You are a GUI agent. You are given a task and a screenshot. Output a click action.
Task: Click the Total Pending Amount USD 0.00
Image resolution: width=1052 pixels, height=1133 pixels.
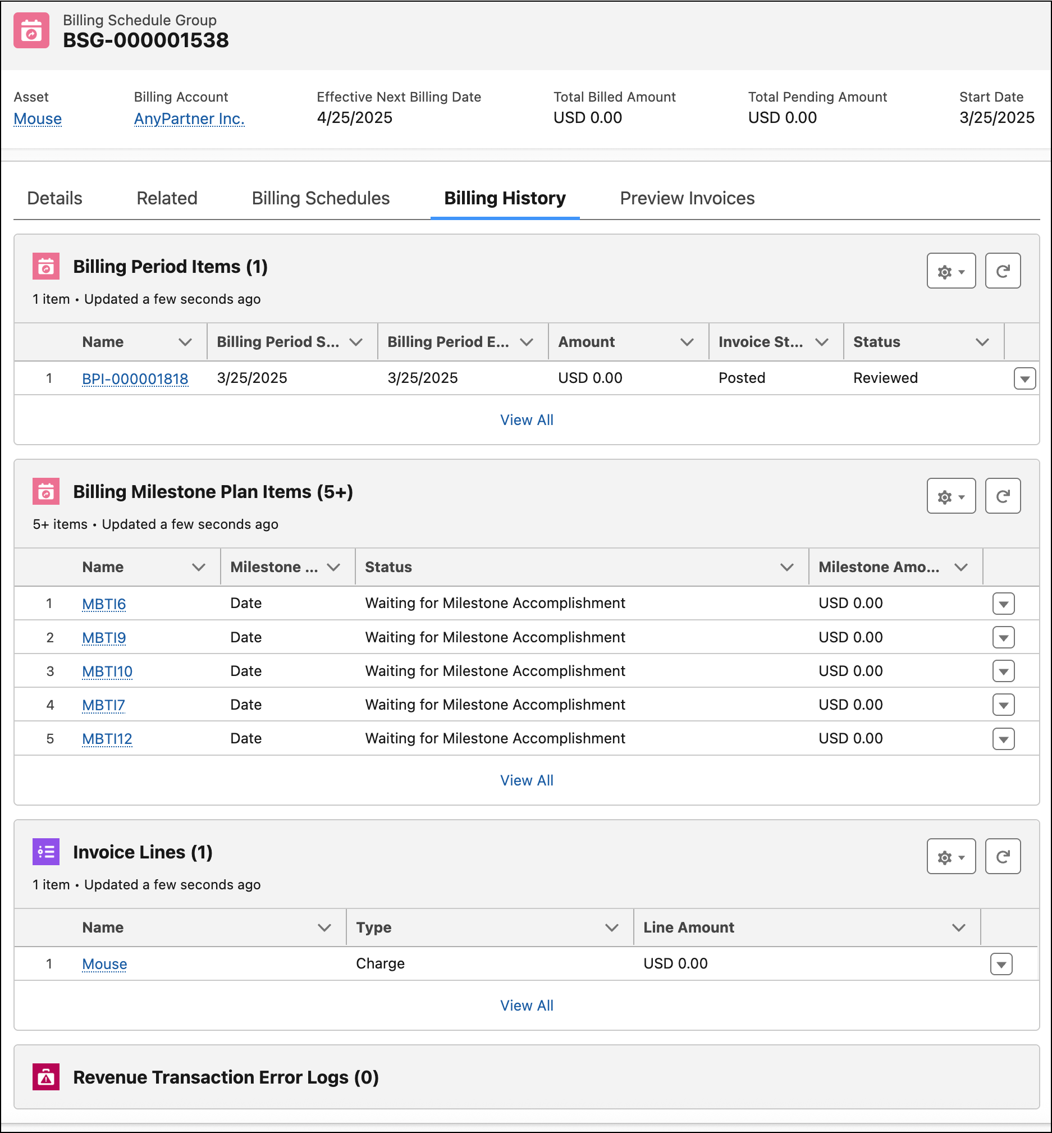pyautogui.click(x=782, y=117)
